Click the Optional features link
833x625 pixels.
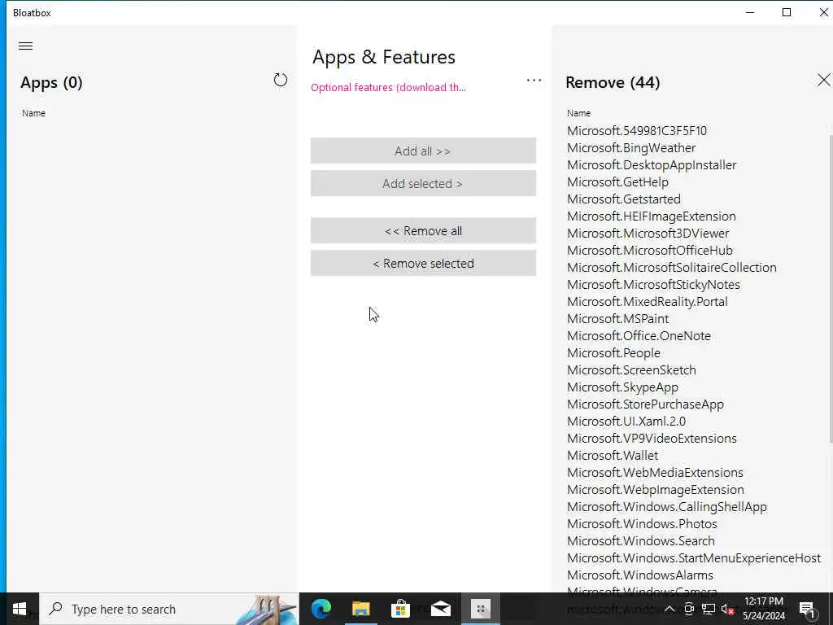click(x=388, y=88)
